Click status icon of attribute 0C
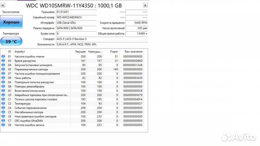This screenshot has width=260, height=146. [3, 91]
